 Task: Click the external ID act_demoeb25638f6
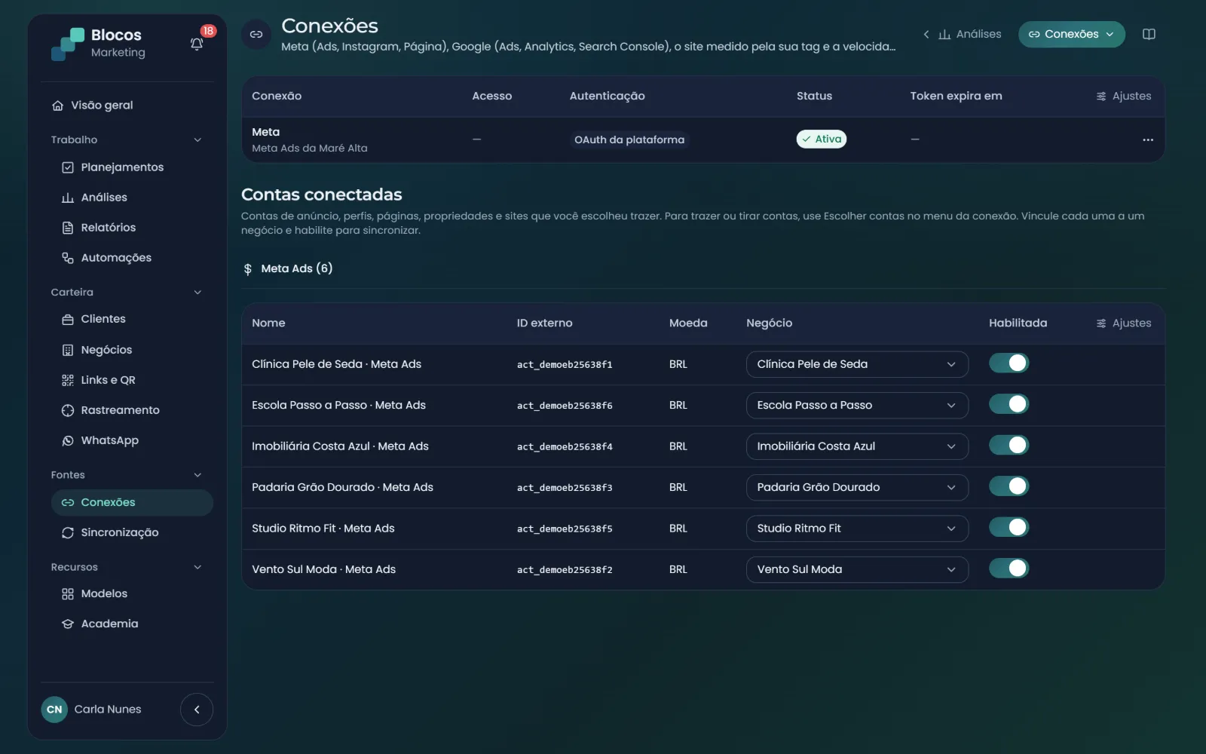pos(565,406)
